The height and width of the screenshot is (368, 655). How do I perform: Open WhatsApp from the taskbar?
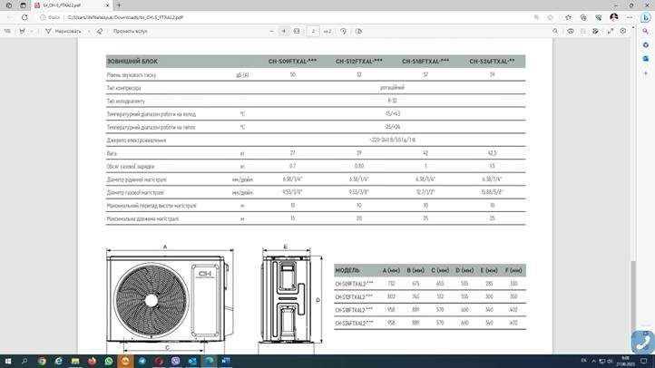coord(109,362)
